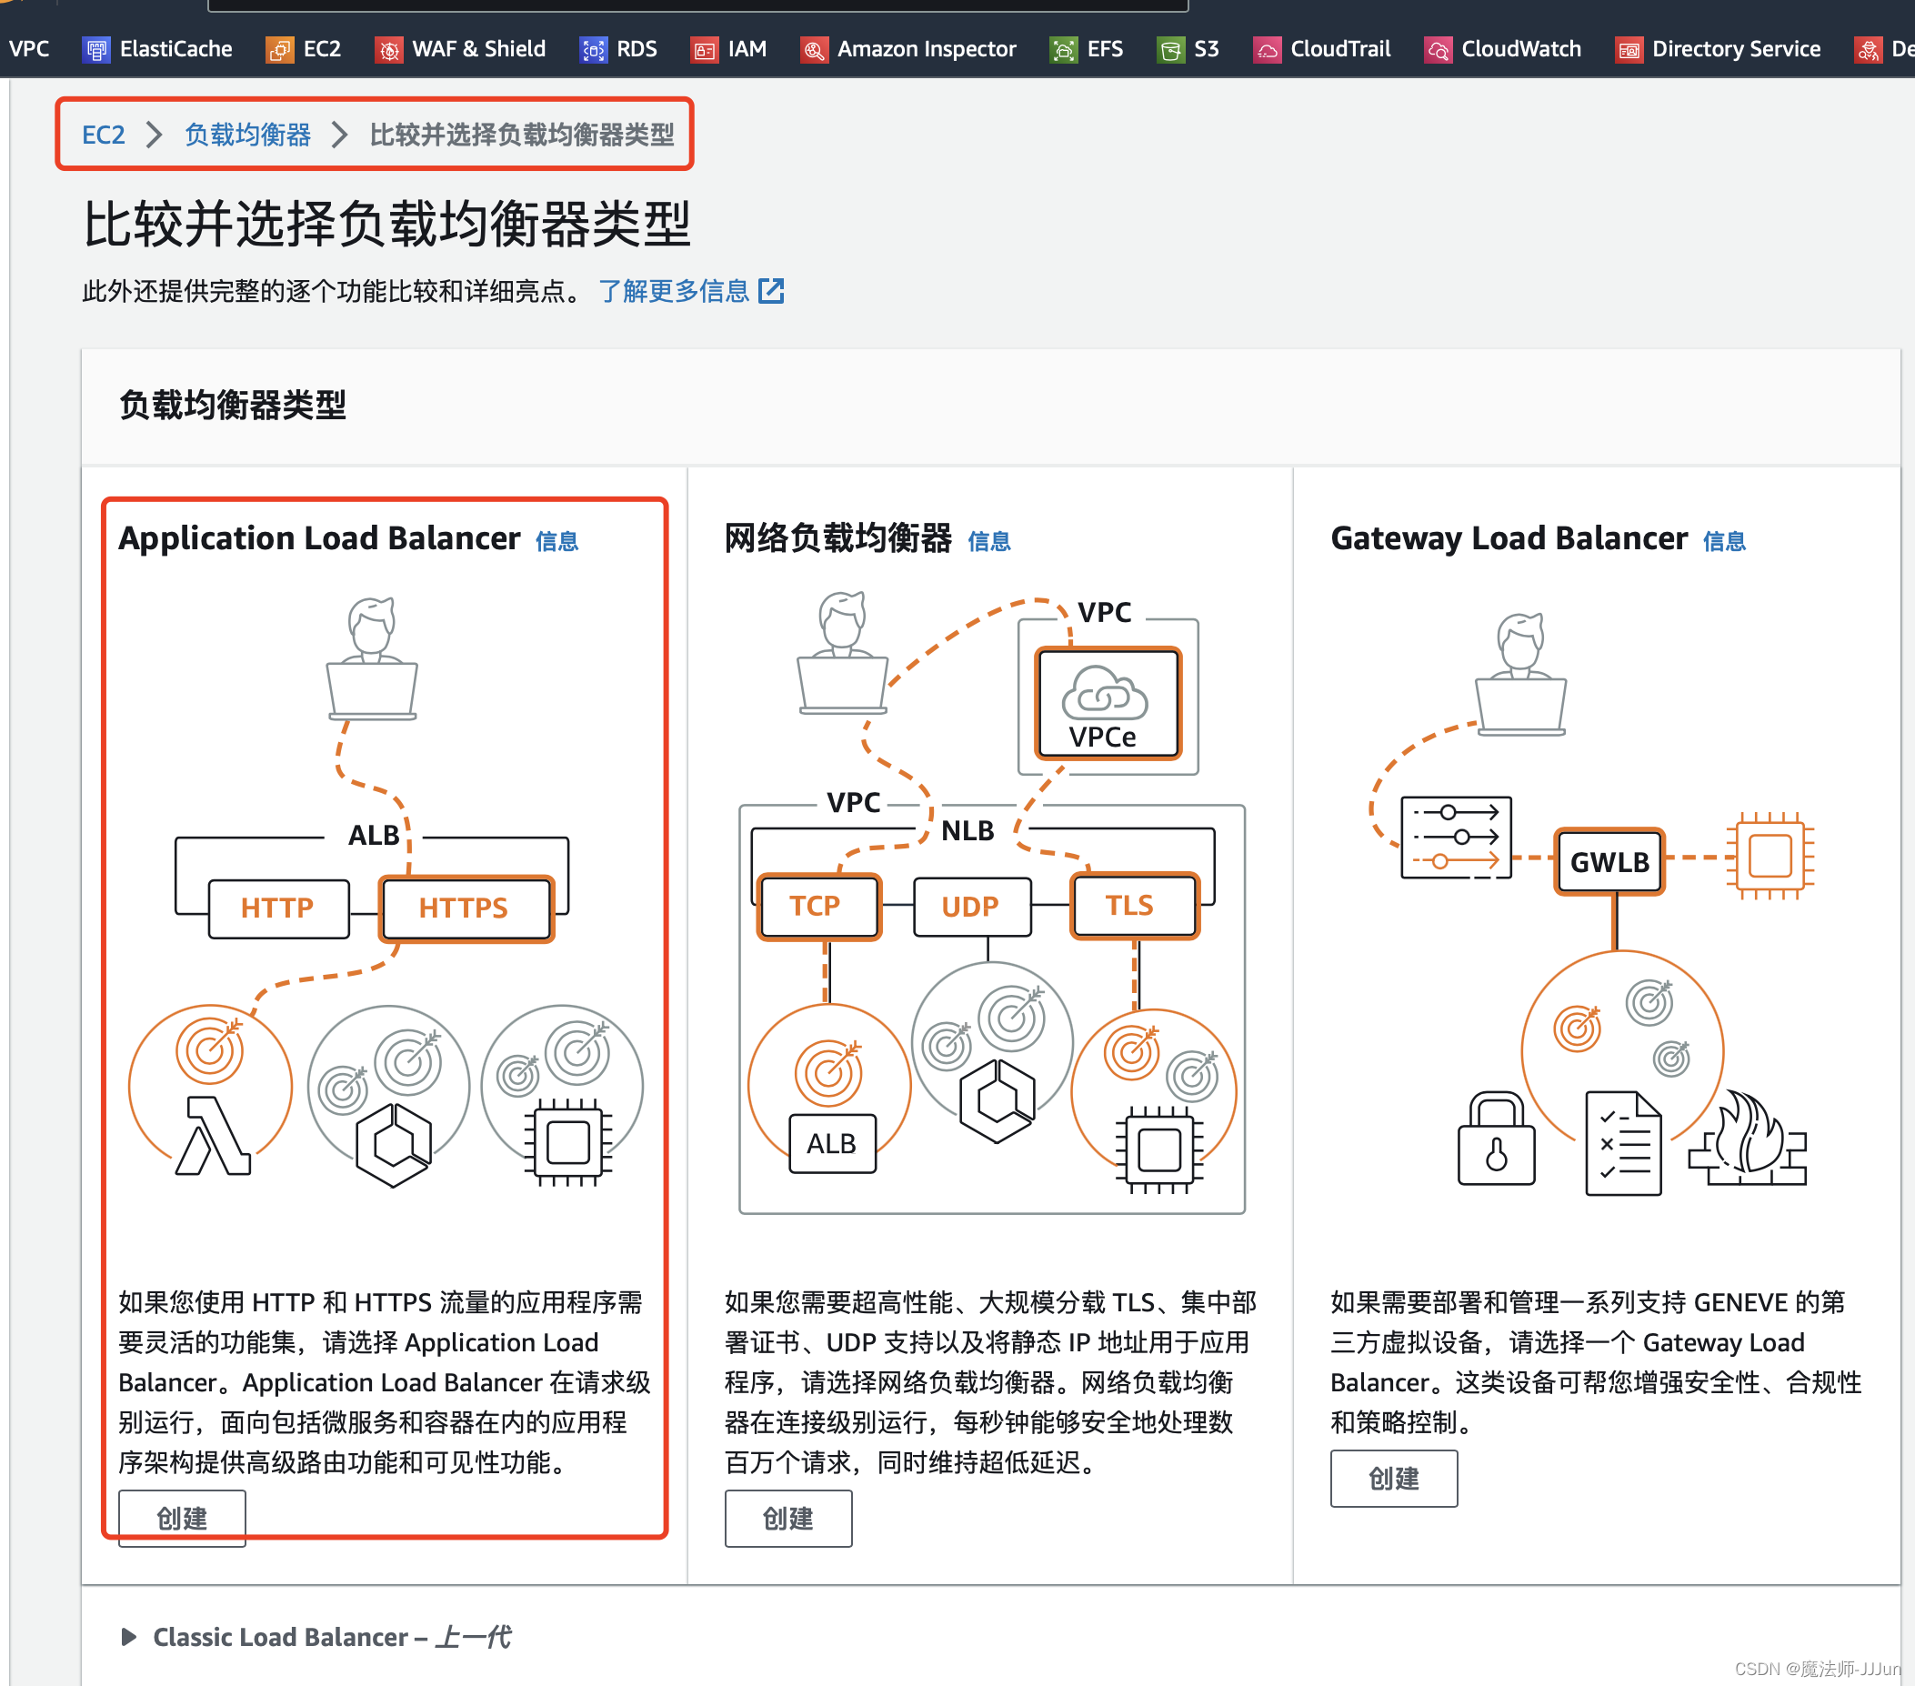Click the firewall flame icon in GWLB diagram

click(x=1749, y=1136)
